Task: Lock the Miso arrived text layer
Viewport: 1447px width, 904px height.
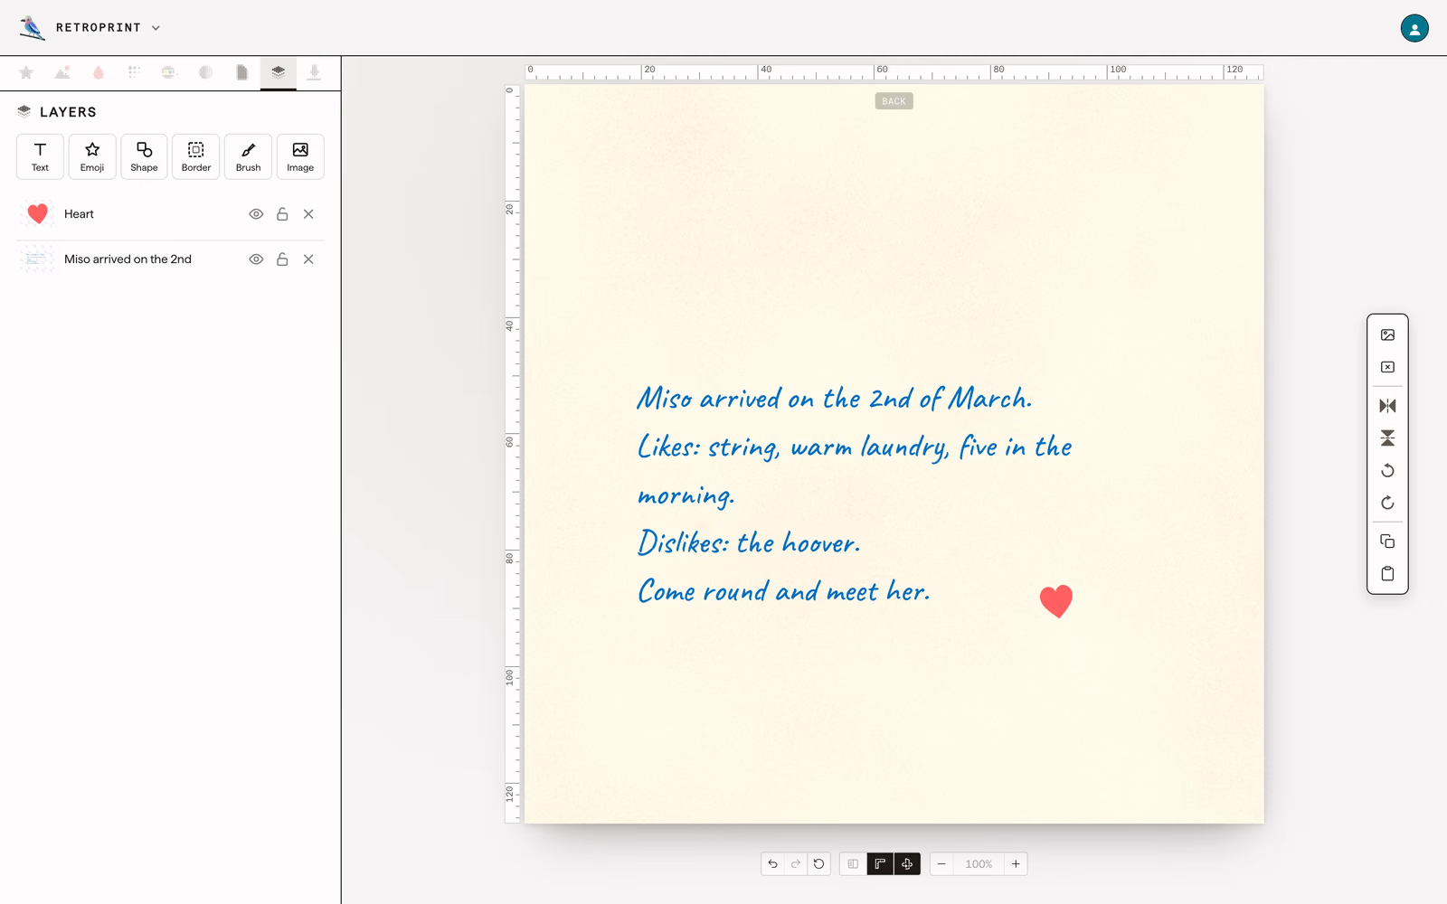Action: click(x=282, y=259)
